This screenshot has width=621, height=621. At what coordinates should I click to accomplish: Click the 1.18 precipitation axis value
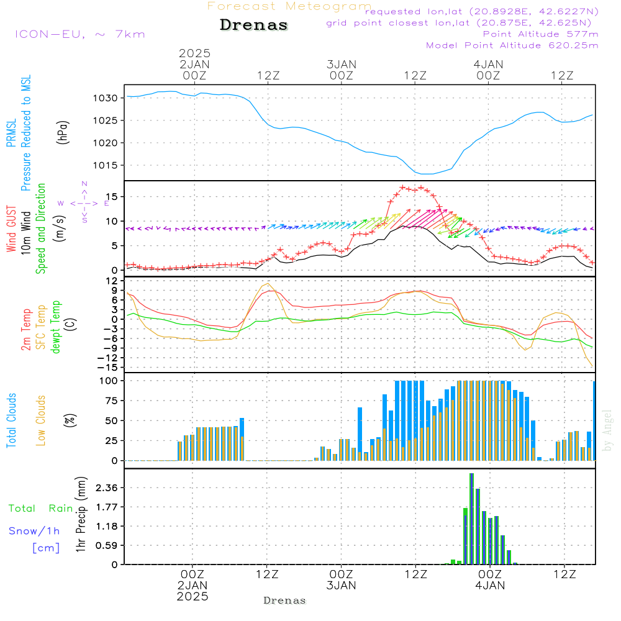coord(107,527)
